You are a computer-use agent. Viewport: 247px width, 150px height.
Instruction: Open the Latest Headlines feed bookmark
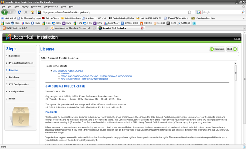(71, 18)
